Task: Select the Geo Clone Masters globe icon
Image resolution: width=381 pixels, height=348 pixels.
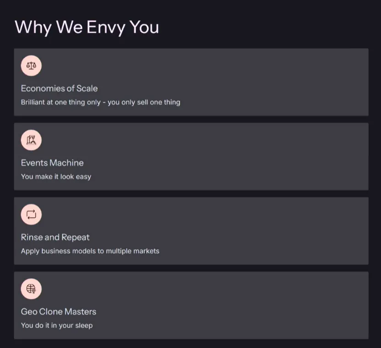Action: (31, 289)
